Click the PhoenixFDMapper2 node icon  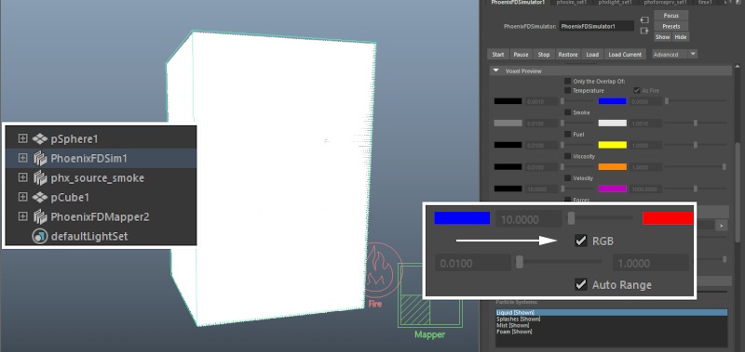(40, 216)
